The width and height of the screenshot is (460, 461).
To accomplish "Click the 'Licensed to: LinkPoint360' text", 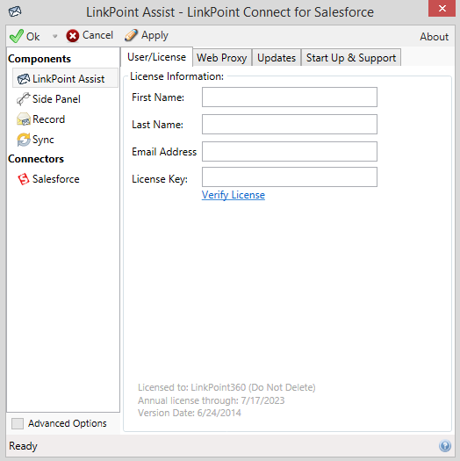I will 226,387.
